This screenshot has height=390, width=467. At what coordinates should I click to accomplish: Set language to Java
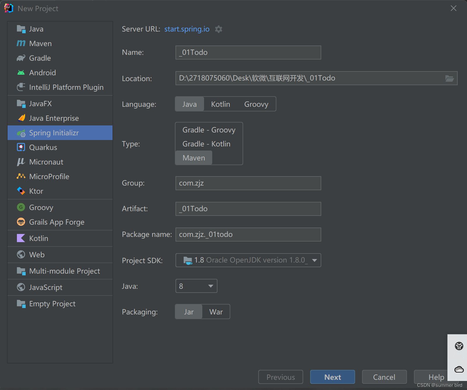click(x=189, y=104)
